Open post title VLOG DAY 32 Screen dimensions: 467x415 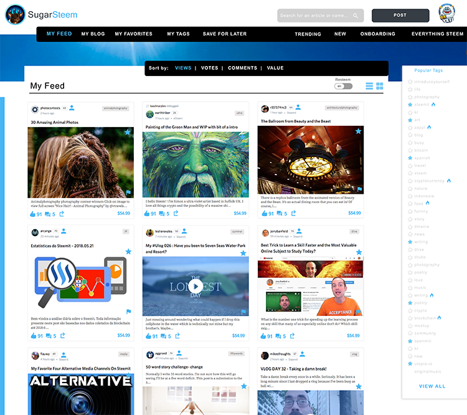(293, 369)
